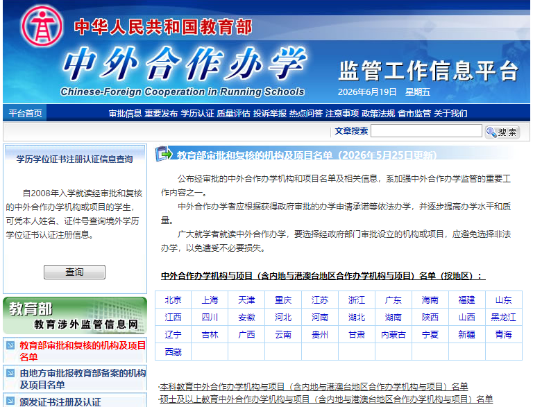The width and height of the screenshot is (533, 407).
Task: Open 质量评估 navigation item
Action: pos(233,113)
